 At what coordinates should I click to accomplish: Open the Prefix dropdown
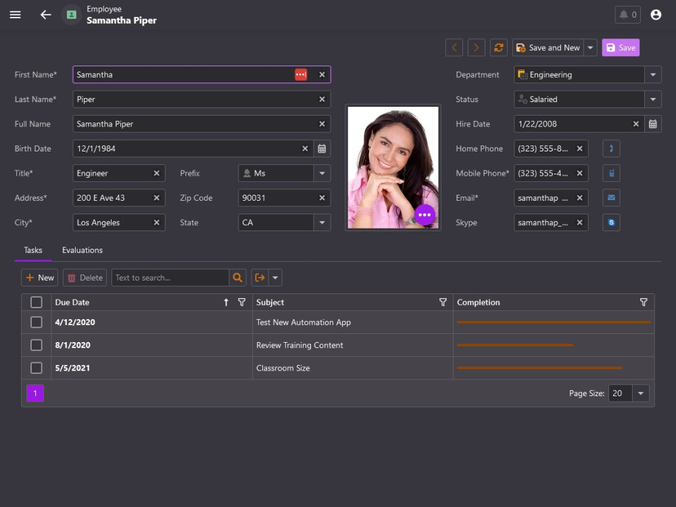pyautogui.click(x=322, y=173)
